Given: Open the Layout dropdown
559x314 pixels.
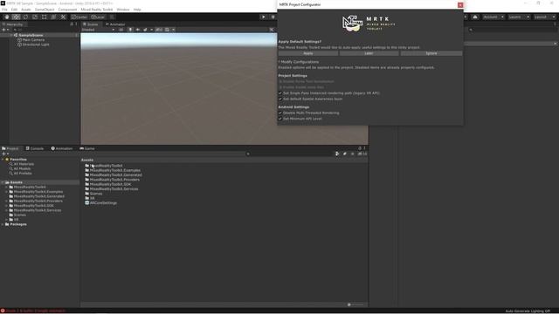Looking at the screenshot, I should coord(544,17).
